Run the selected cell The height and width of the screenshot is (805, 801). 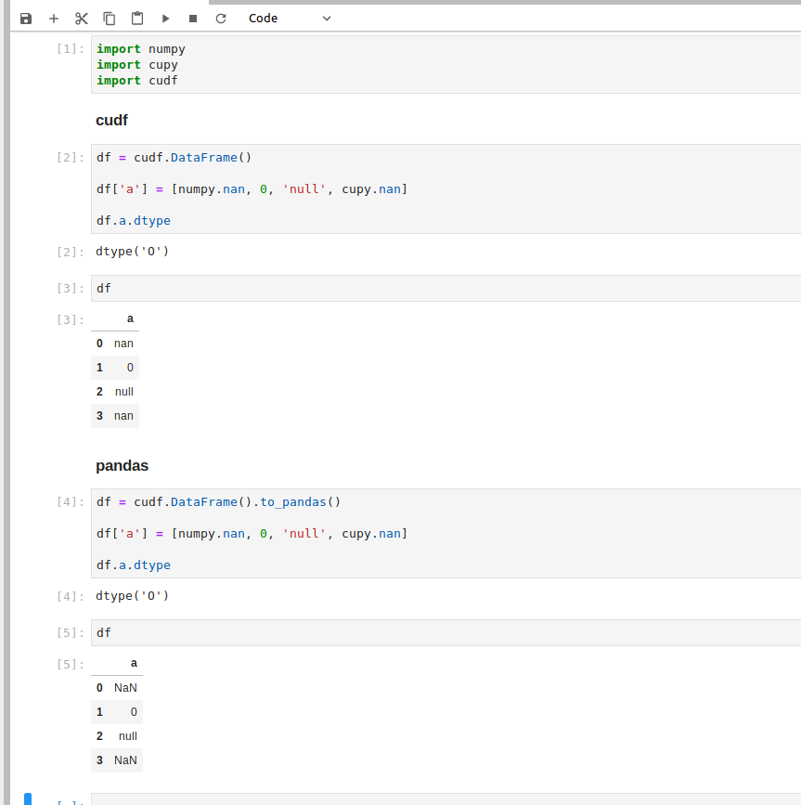tap(165, 19)
